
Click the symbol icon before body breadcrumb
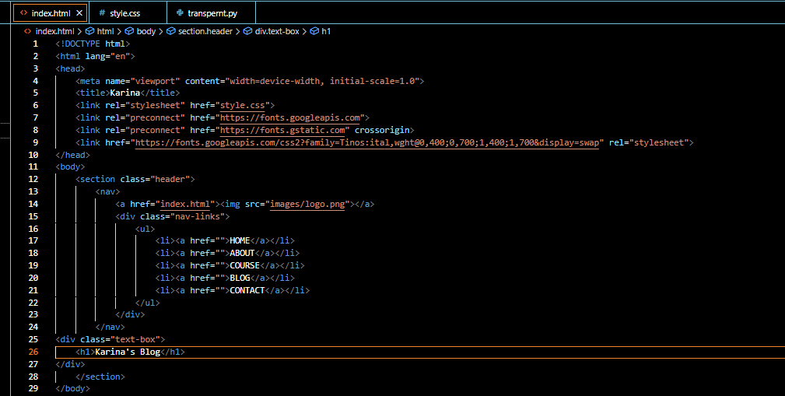(x=129, y=31)
